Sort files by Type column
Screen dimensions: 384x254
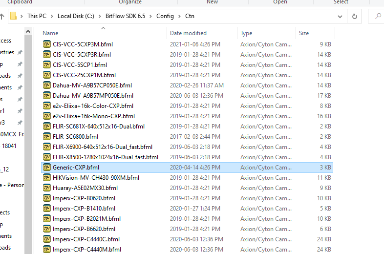click(x=246, y=33)
